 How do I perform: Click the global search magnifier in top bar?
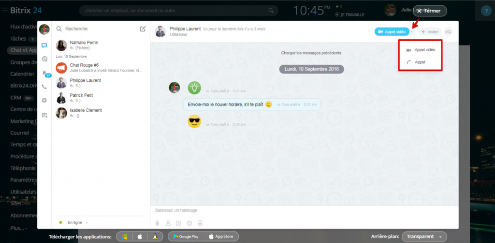(271, 11)
